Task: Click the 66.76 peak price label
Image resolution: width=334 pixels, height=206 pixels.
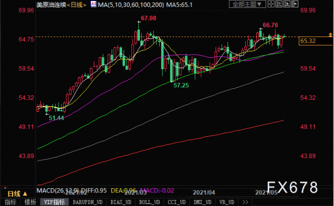Action: [270, 25]
